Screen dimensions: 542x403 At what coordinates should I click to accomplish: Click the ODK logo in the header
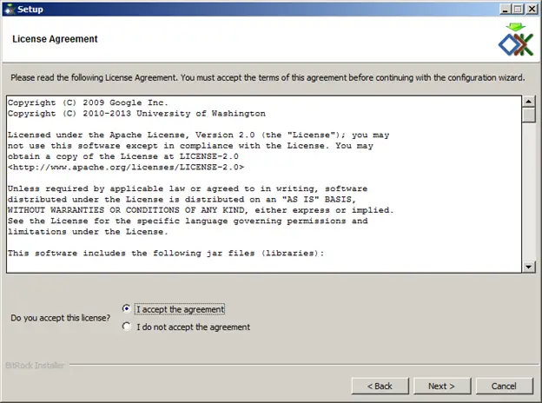pyautogui.click(x=516, y=40)
